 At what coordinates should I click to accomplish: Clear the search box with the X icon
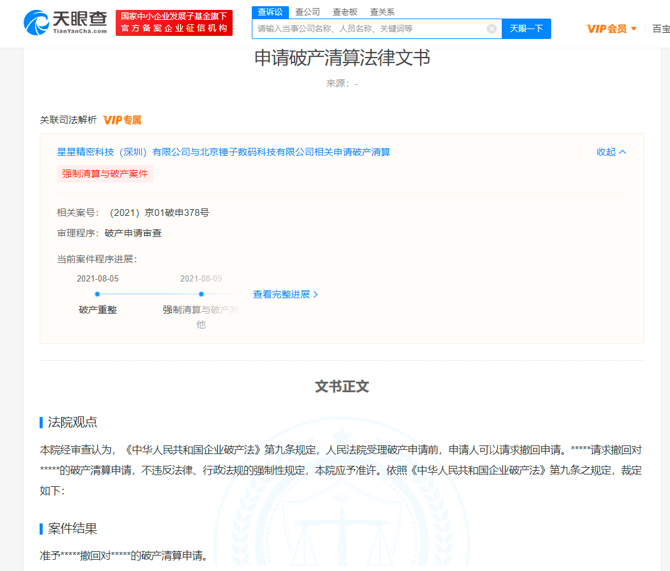pos(492,28)
